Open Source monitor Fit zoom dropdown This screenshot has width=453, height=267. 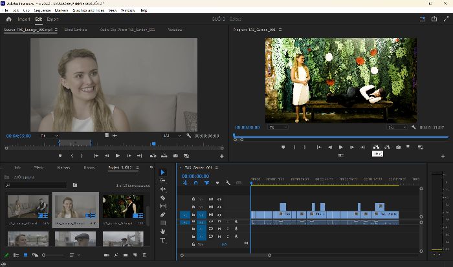tap(49, 136)
